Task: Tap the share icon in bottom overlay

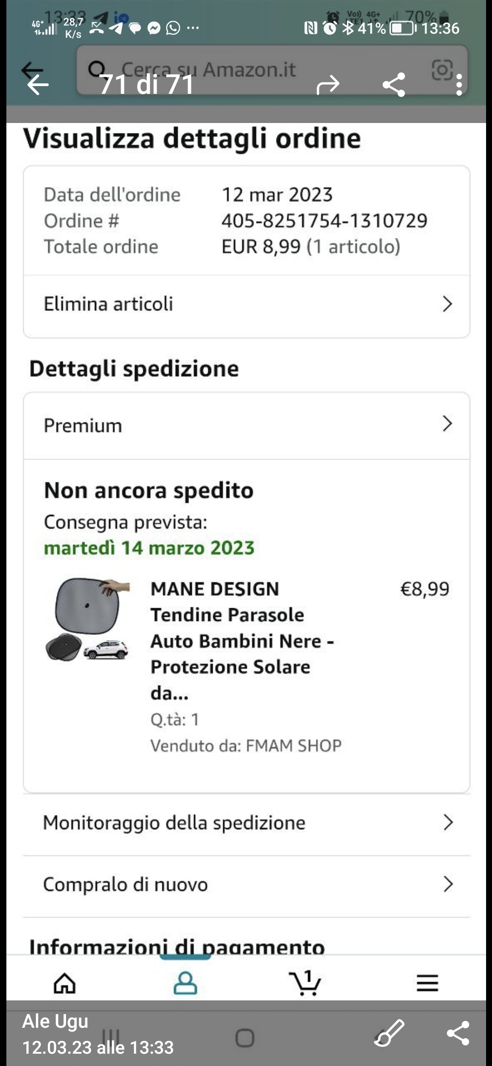Action: (x=458, y=1033)
